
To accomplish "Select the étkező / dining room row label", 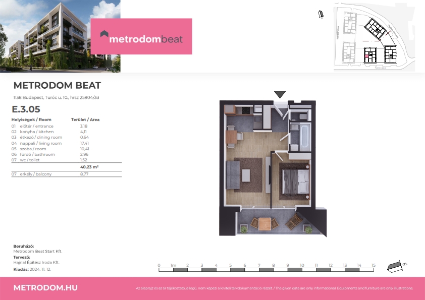I will (x=41, y=137).
